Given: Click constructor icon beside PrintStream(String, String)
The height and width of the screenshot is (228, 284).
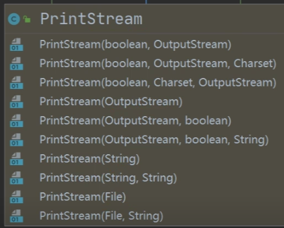Looking at the screenshot, I should pyautogui.click(x=16, y=178).
